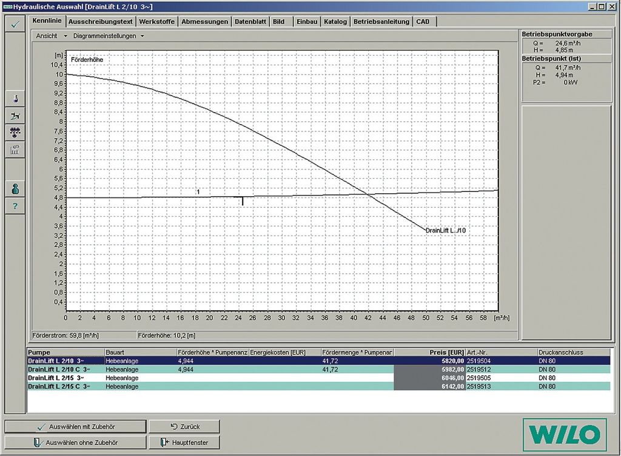
Task: Open the Werkstoffe tab
Action: coord(157,22)
